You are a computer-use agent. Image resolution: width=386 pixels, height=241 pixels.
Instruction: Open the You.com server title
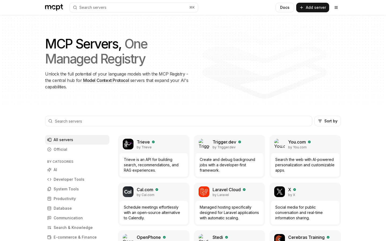pos(297,142)
